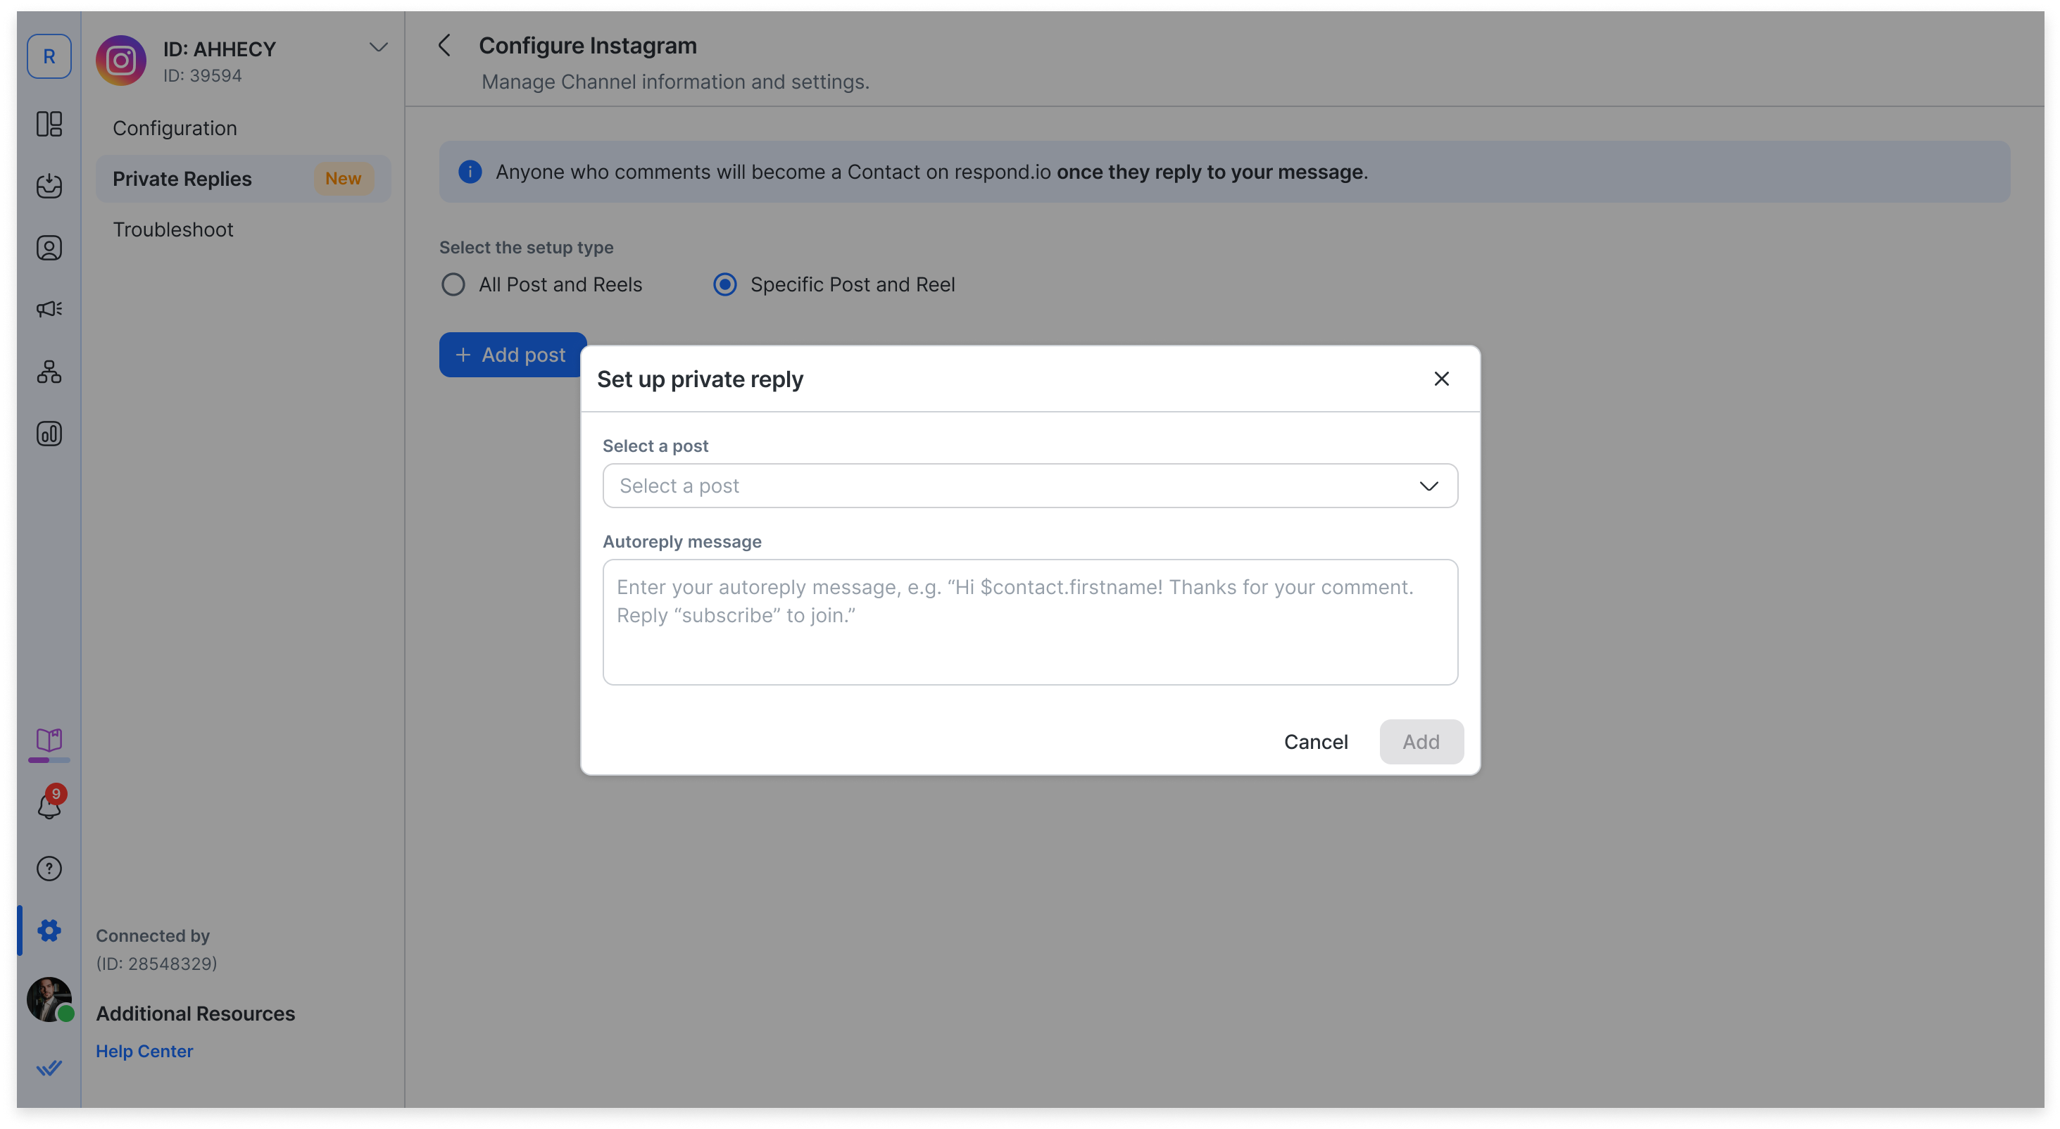Viewport: 2060px width, 1129px height.
Task: Click the Cancel button in dialog
Action: (1316, 742)
